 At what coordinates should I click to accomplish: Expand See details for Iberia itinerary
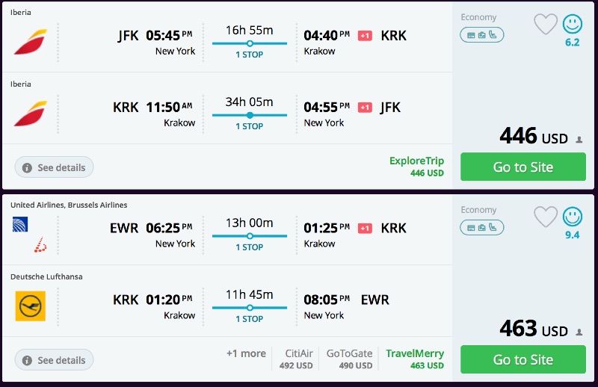pos(54,167)
